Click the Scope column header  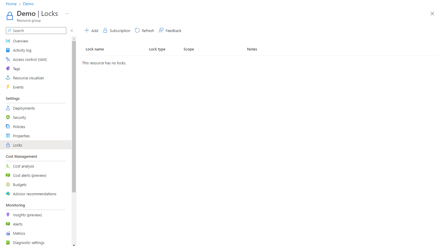[189, 49]
